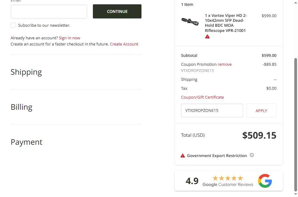Open the export restriction info icon
The image size is (298, 197).
[252, 155]
